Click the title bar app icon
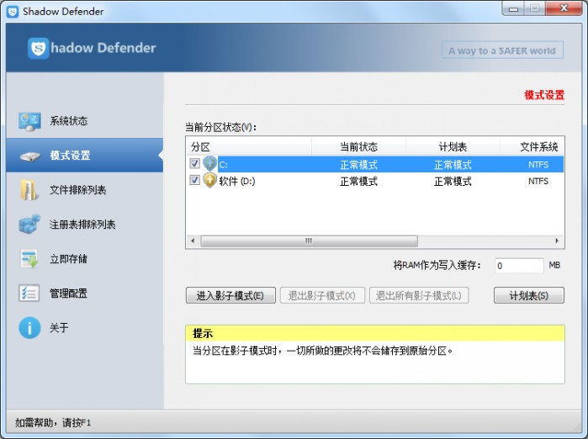Image resolution: width=588 pixels, height=439 pixels. click(13, 12)
